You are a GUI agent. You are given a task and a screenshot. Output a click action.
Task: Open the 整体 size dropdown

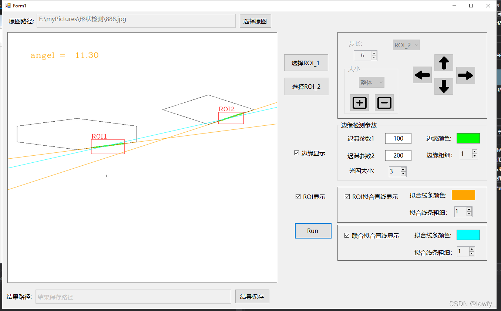(x=371, y=82)
